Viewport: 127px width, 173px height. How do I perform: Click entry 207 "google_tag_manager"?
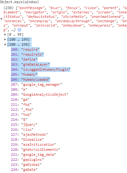click(x=36, y=84)
